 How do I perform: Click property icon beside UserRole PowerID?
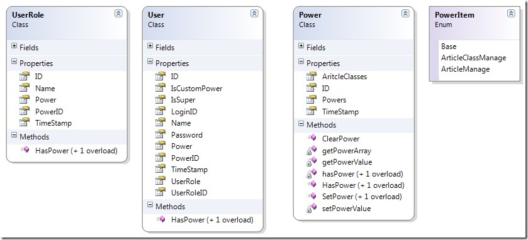coord(25,111)
